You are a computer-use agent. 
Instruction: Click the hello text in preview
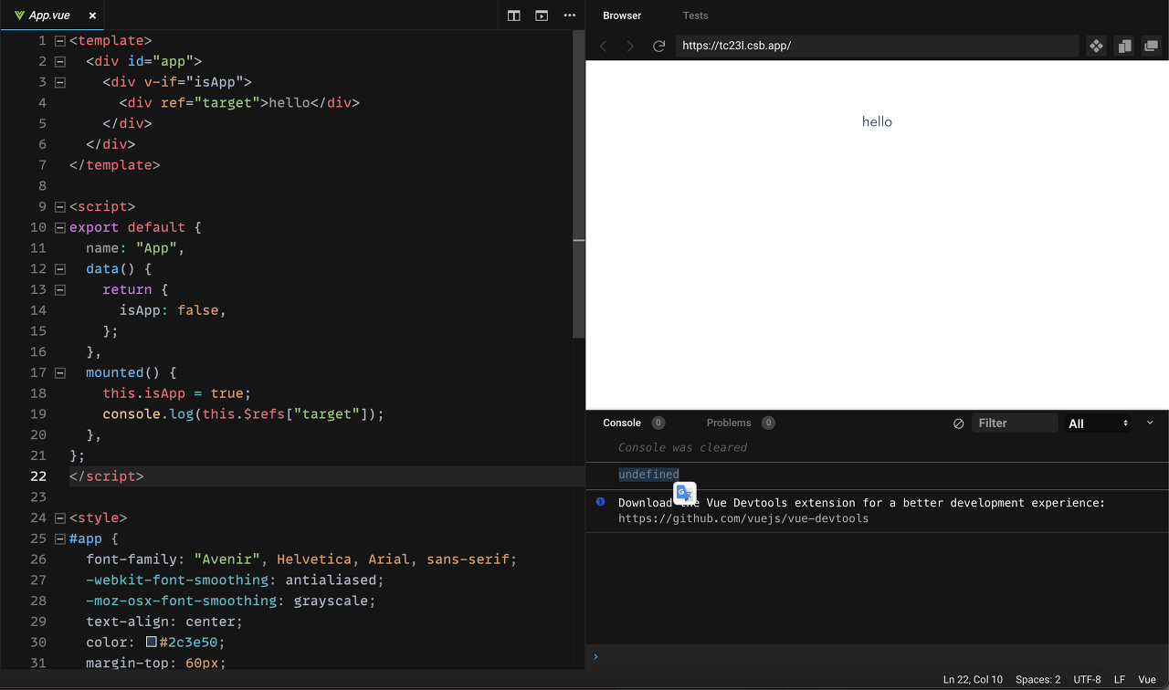click(x=877, y=121)
